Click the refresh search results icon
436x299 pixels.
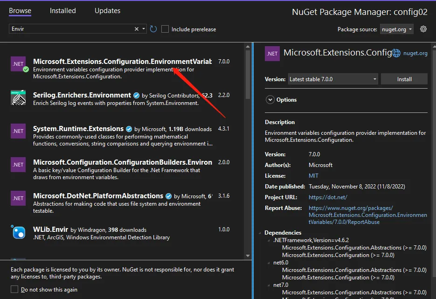[x=153, y=29]
